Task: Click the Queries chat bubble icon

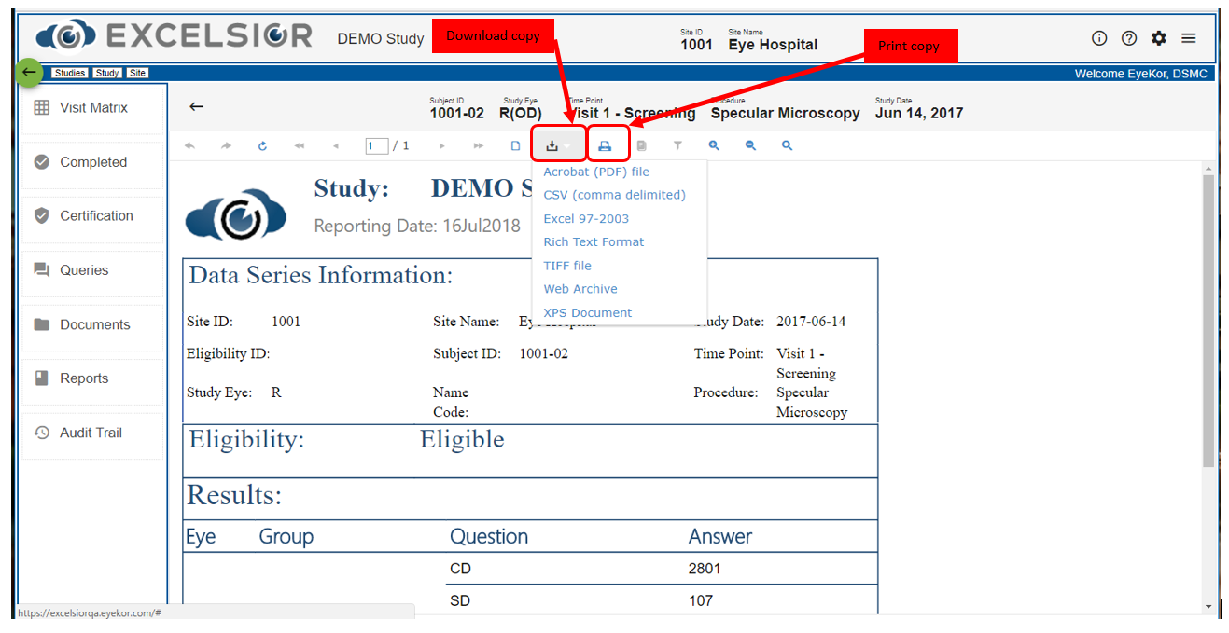Action: (x=41, y=269)
